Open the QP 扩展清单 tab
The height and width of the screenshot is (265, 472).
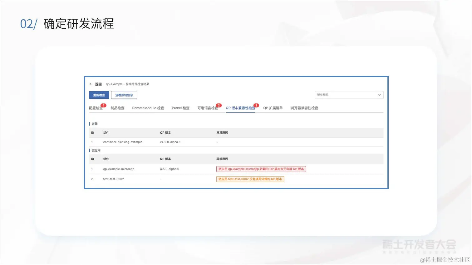coord(273,108)
